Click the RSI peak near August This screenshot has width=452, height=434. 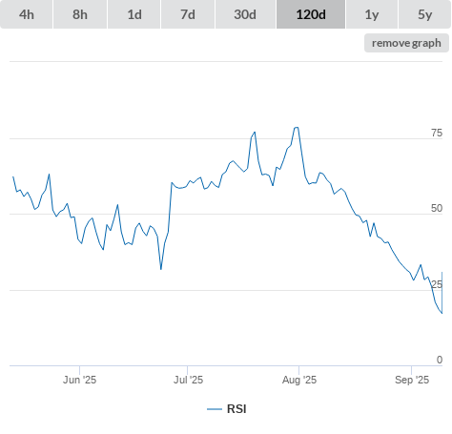click(297, 128)
